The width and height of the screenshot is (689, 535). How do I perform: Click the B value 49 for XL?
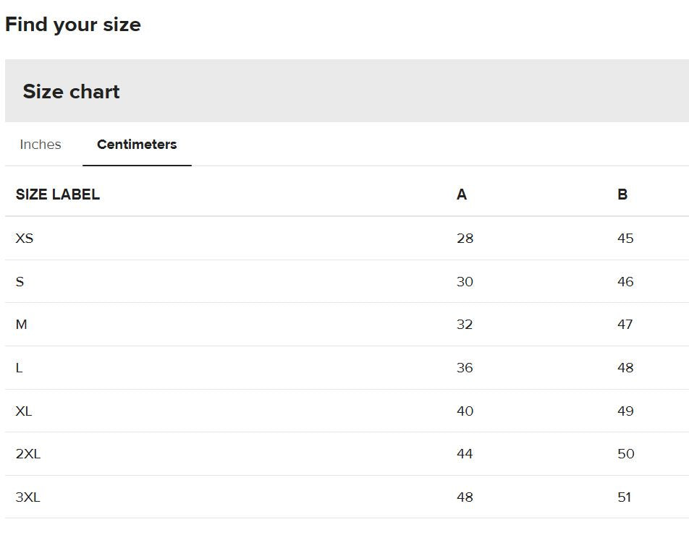click(x=625, y=411)
